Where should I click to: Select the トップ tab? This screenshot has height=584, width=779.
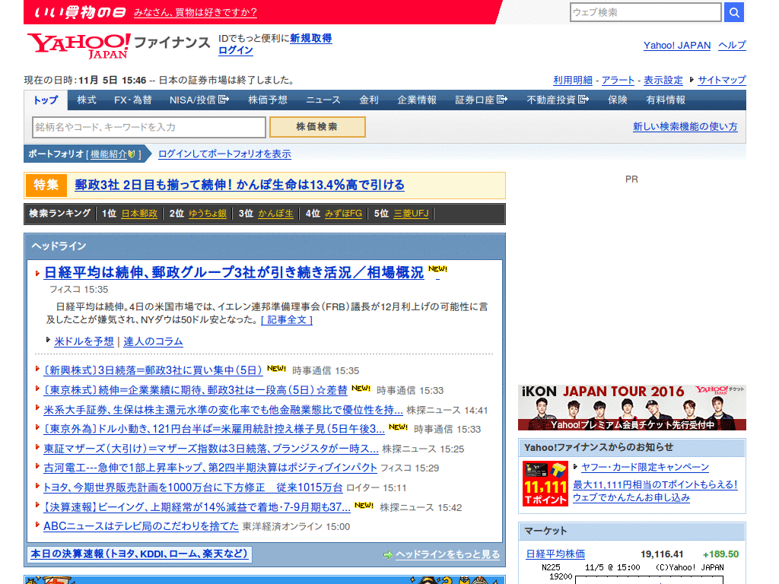coord(46,100)
